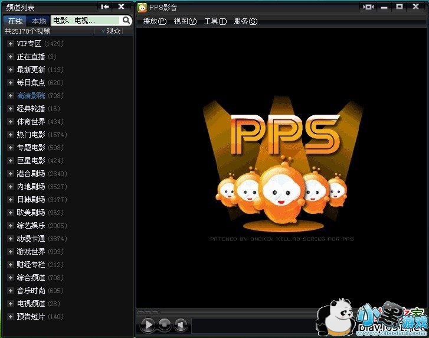Viewport: 429px width, 338px height.
Task: Expand the 巨星电影 plus icon
Action: [x=11, y=161]
